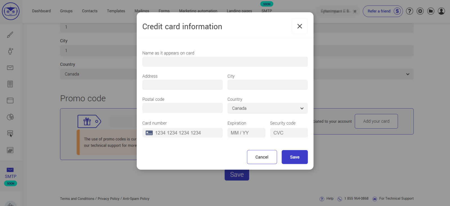Select the Dashboard navigation item
This screenshot has height=206, width=450.
(41, 11)
